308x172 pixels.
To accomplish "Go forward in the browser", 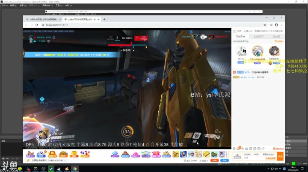I will click(31, 25).
